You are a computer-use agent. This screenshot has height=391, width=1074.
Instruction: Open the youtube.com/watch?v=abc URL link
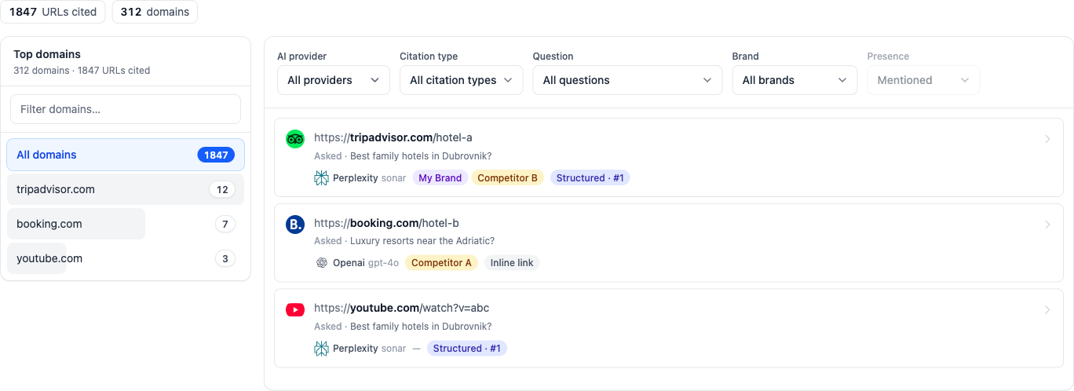pos(402,308)
